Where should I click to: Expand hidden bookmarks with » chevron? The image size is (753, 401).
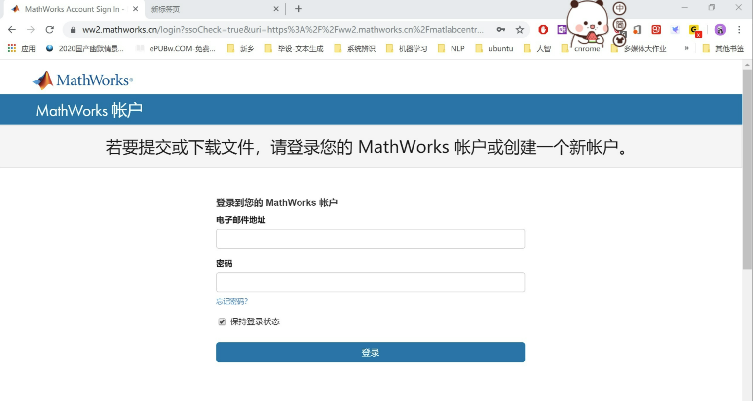point(686,48)
